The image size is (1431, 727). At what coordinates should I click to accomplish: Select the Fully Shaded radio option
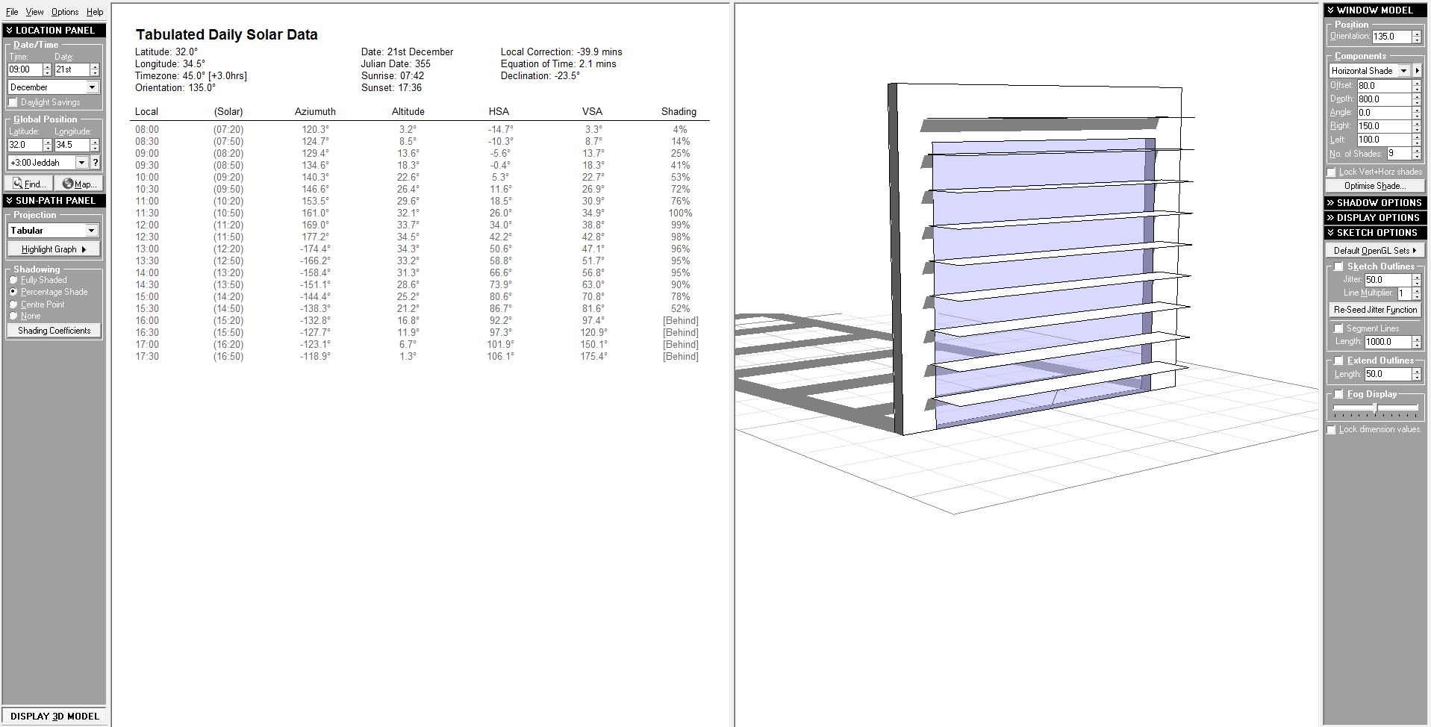(x=13, y=280)
